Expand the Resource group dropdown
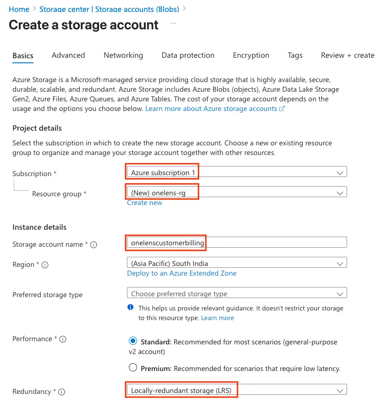 [x=236, y=192]
